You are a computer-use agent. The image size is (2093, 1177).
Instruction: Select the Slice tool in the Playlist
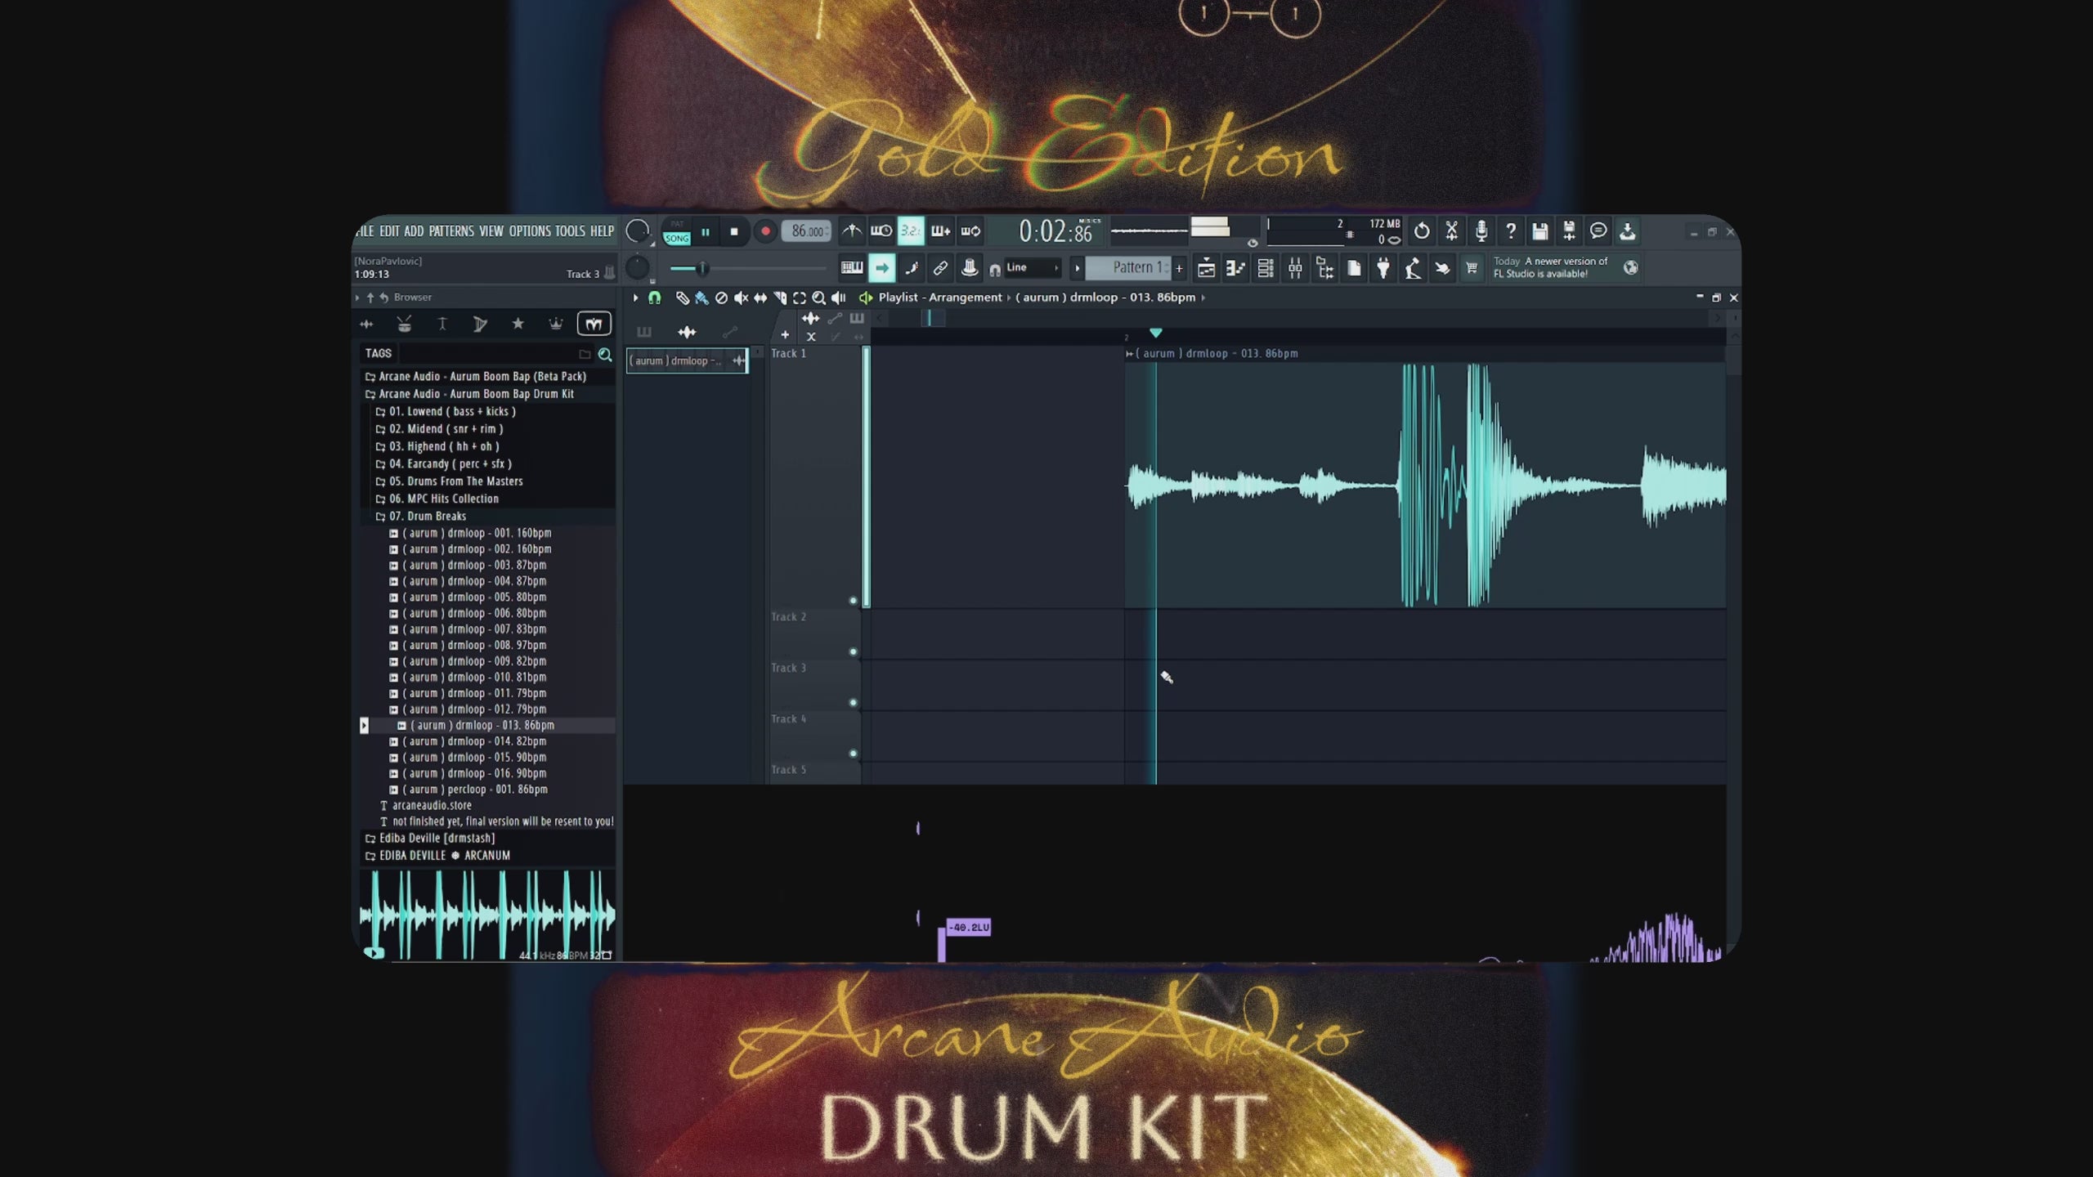(778, 298)
